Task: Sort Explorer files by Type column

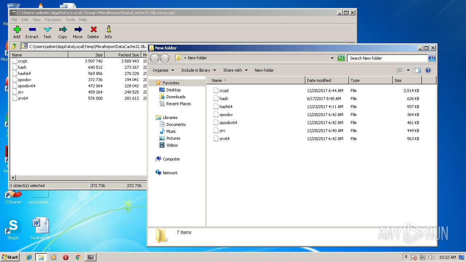Action: pyautogui.click(x=371, y=80)
